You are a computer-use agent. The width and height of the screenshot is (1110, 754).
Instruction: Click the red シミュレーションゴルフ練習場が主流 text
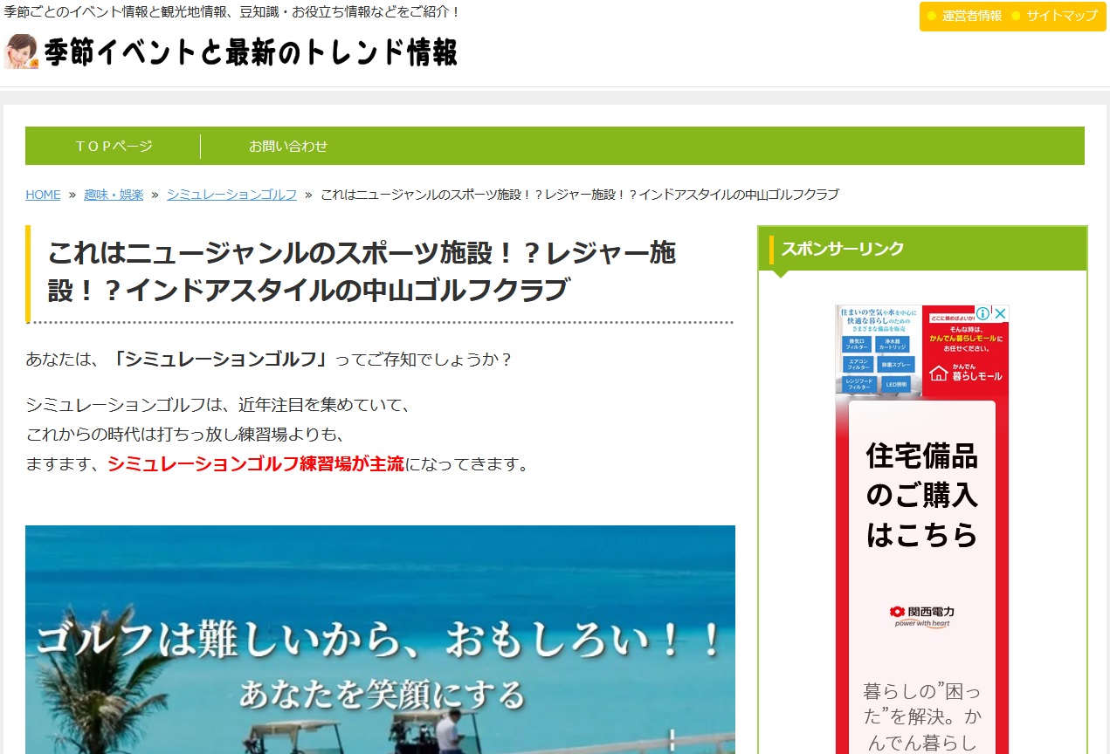(x=255, y=464)
